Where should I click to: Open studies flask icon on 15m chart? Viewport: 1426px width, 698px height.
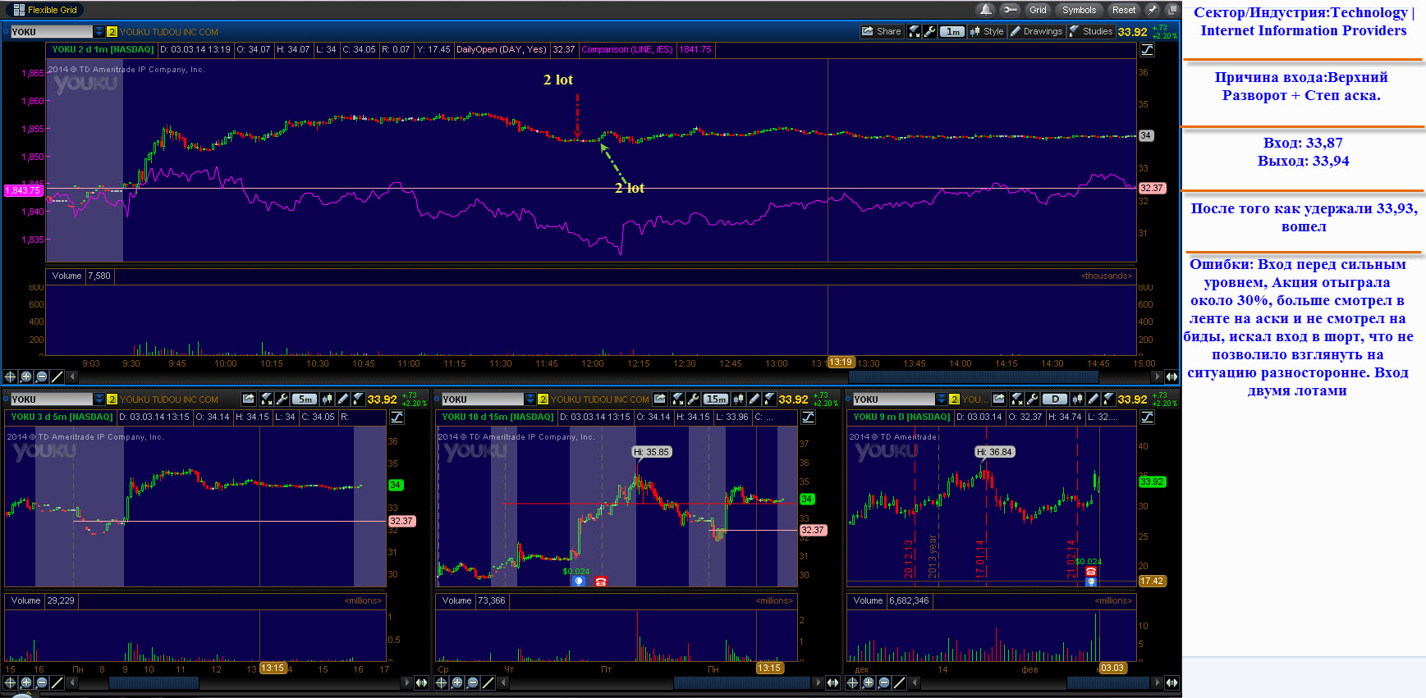[x=769, y=399]
